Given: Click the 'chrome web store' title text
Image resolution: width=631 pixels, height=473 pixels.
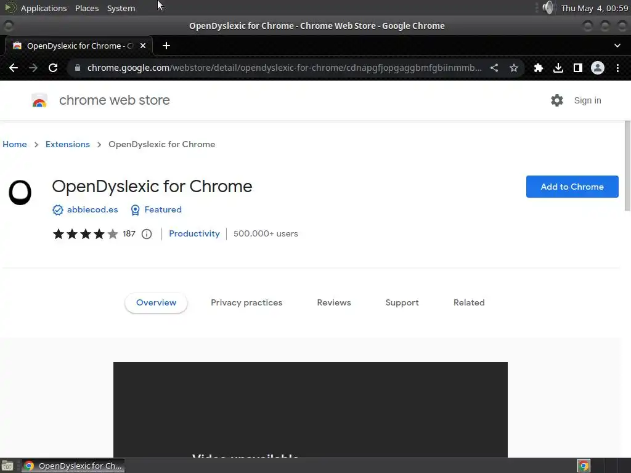Looking at the screenshot, I should tap(114, 100).
